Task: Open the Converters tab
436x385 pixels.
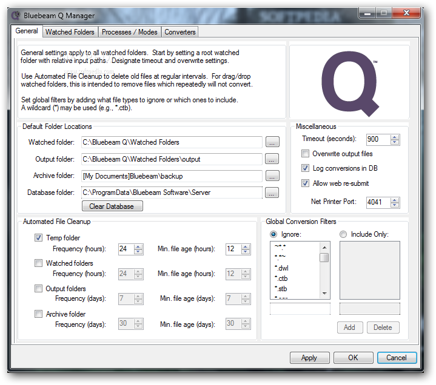Action: point(179,32)
